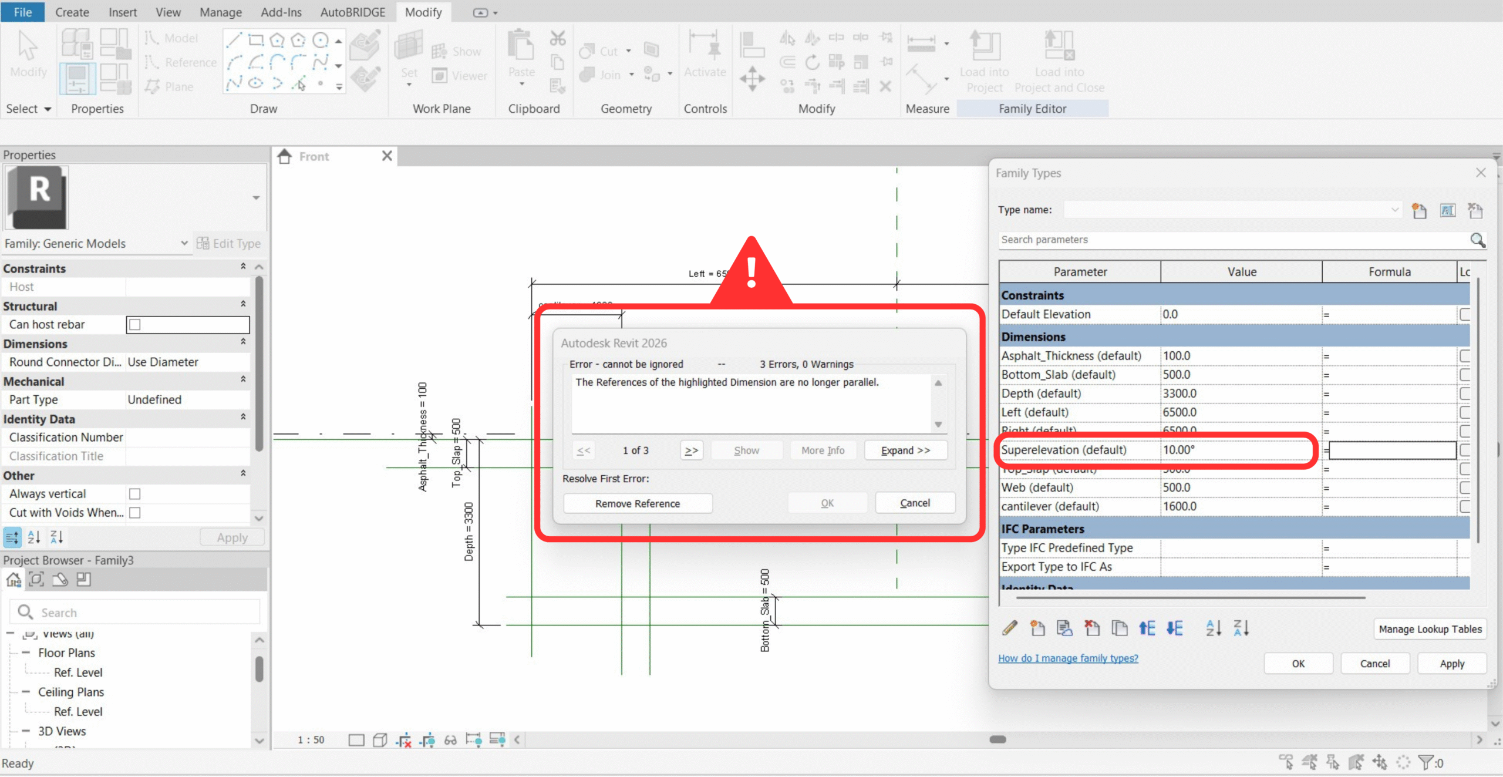Switch to the Manage ribbon tab
Image resolution: width=1503 pixels, height=777 pixels.
220,12
